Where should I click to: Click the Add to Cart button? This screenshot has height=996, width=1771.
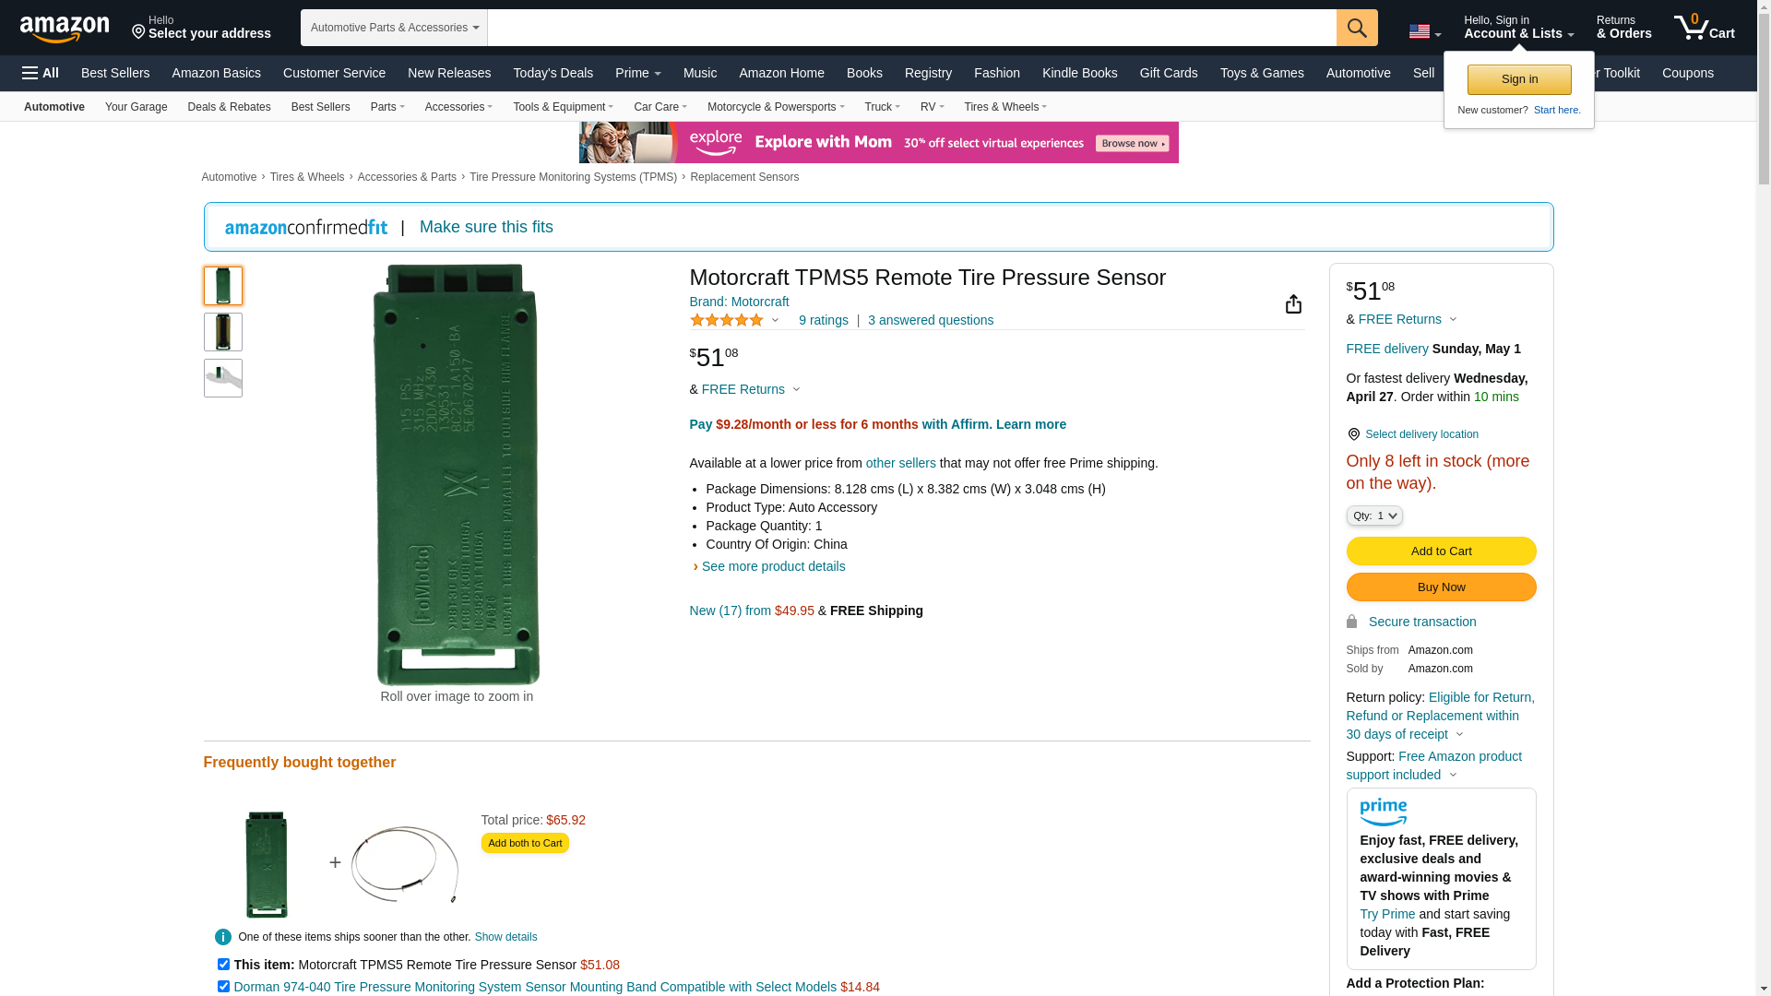pyautogui.click(x=1440, y=551)
